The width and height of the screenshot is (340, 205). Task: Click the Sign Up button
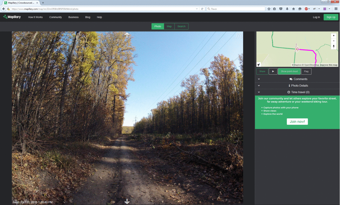point(331,17)
